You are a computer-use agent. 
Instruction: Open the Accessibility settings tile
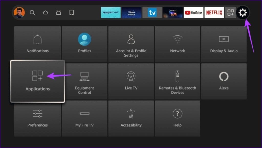click(131, 118)
